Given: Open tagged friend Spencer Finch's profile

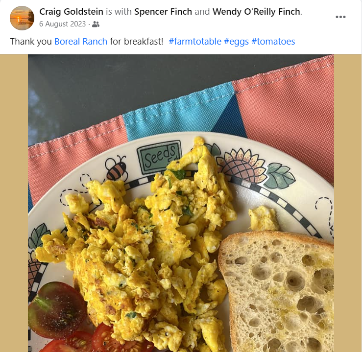Looking at the screenshot, I should (163, 12).
